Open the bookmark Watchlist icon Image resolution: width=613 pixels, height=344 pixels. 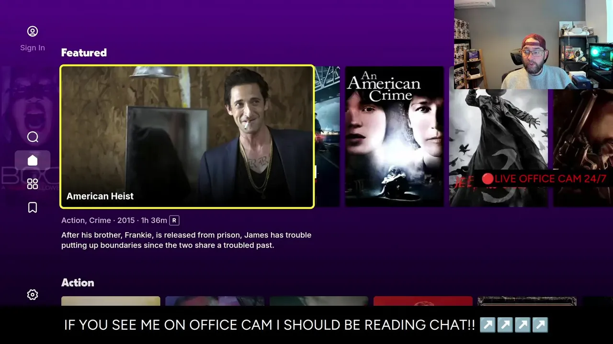pos(33,207)
